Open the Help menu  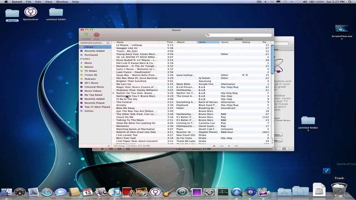pyautogui.click(x=75, y=2)
